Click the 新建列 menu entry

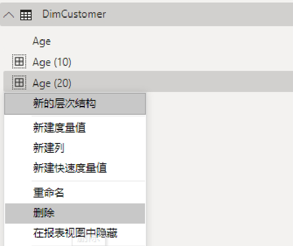pos(49,148)
